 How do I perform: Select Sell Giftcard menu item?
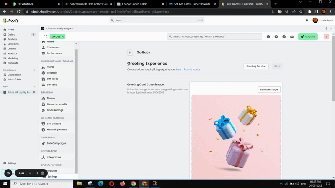click(54, 124)
